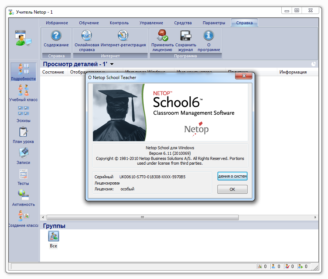The image size is (328, 279).
Task: Open the Обучение tab
Action: [x=89, y=23]
